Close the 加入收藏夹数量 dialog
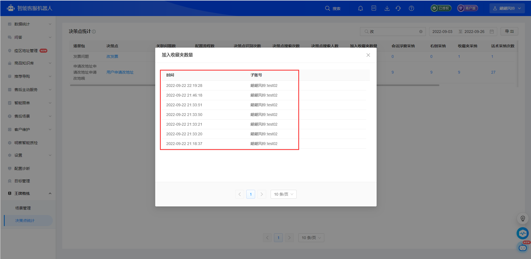The width and height of the screenshot is (531, 259). pos(368,55)
